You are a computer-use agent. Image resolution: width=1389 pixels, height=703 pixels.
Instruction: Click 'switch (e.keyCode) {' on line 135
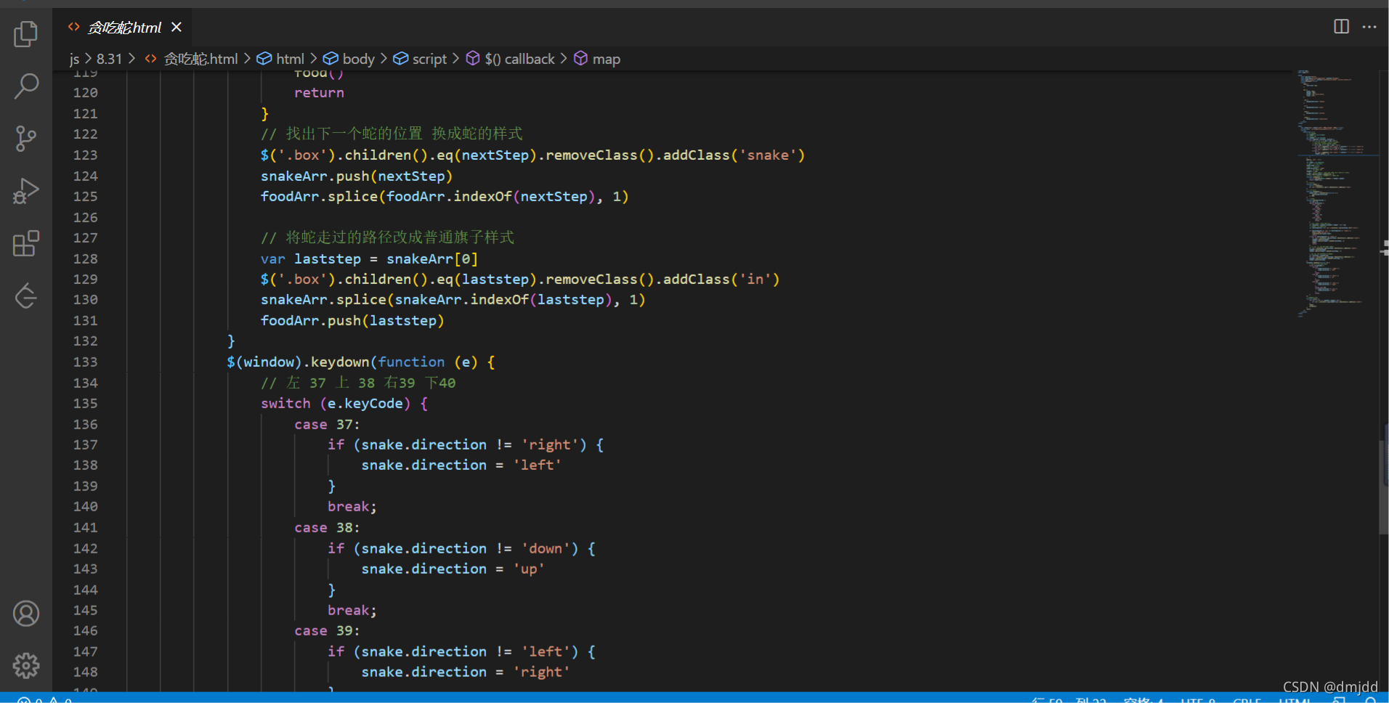click(x=344, y=403)
